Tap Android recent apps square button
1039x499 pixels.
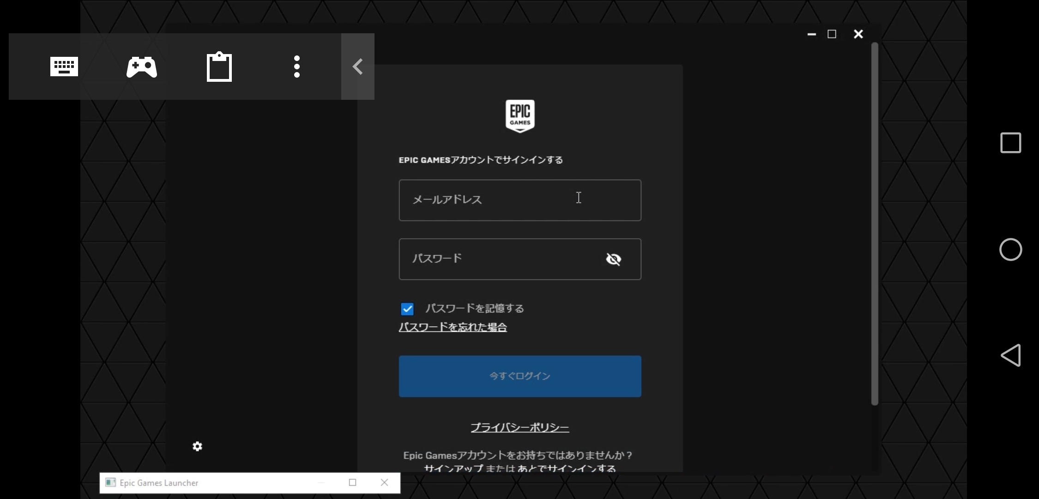[x=1011, y=143]
